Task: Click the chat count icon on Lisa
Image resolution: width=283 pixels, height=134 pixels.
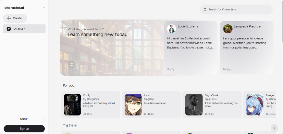Action: [x=145, y=114]
